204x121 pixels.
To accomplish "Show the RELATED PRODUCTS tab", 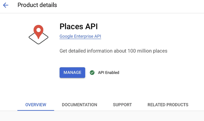I will click(x=168, y=105).
